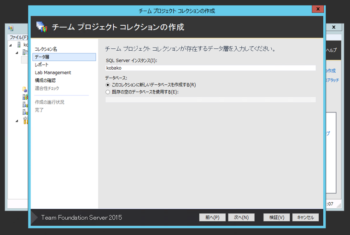Click 検証(V) verify button
The image size is (350, 235).
tap(277, 217)
